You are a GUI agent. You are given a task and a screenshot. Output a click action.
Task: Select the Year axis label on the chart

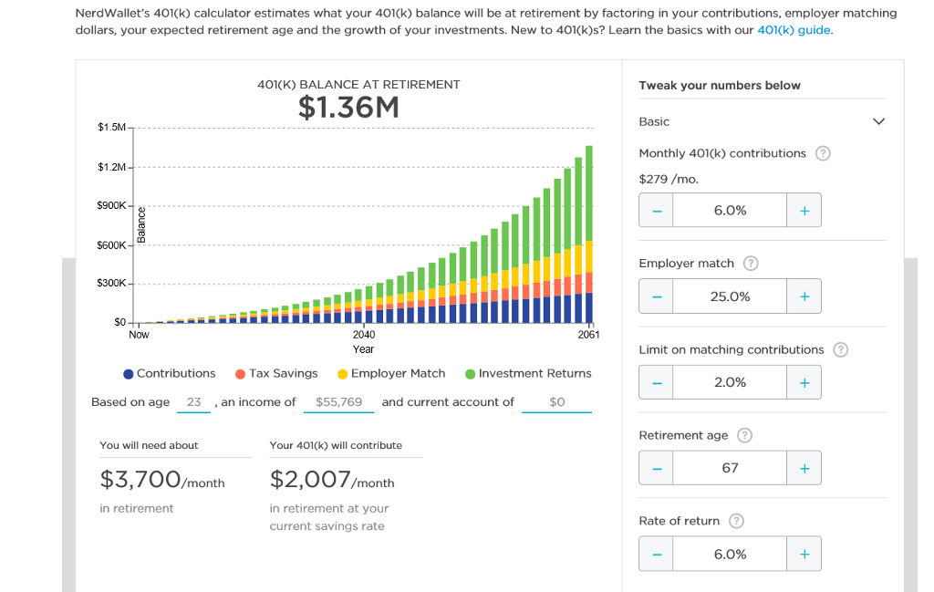pos(363,349)
